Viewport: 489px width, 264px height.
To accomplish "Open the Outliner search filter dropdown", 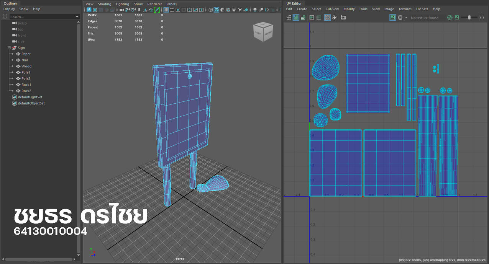I will pos(78,17).
